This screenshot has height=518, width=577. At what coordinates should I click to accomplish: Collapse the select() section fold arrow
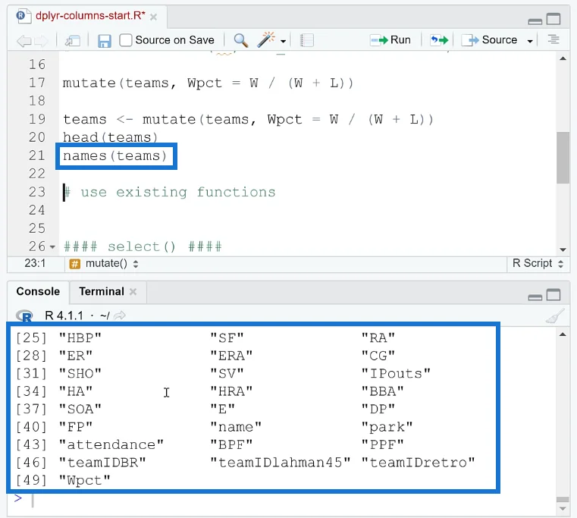click(52, 246)
